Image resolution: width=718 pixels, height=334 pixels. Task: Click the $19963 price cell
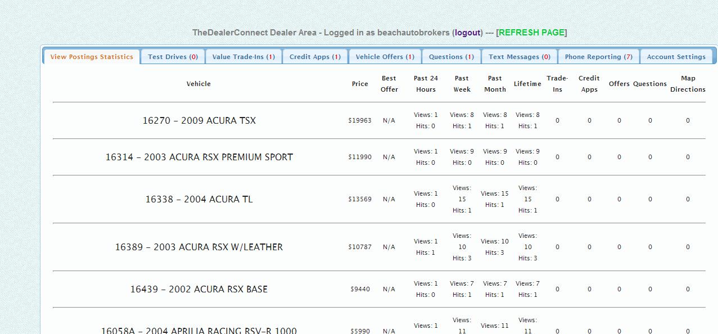coord(360,120)
